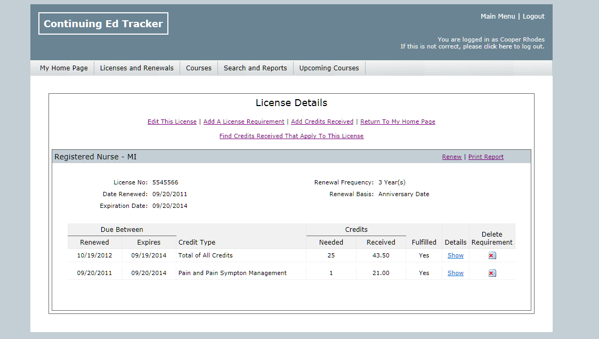Log out using the Logout link

coord(533,17)
